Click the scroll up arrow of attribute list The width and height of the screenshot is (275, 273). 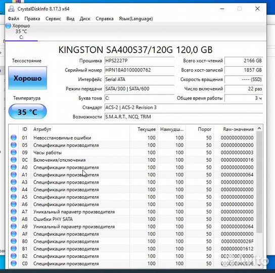click(259, 128)
